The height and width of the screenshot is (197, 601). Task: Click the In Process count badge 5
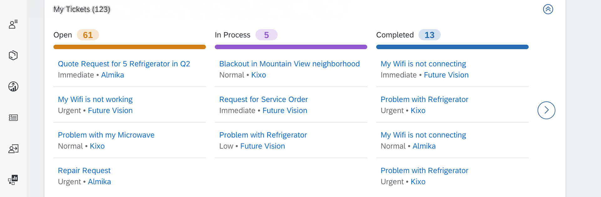[266, 35]
